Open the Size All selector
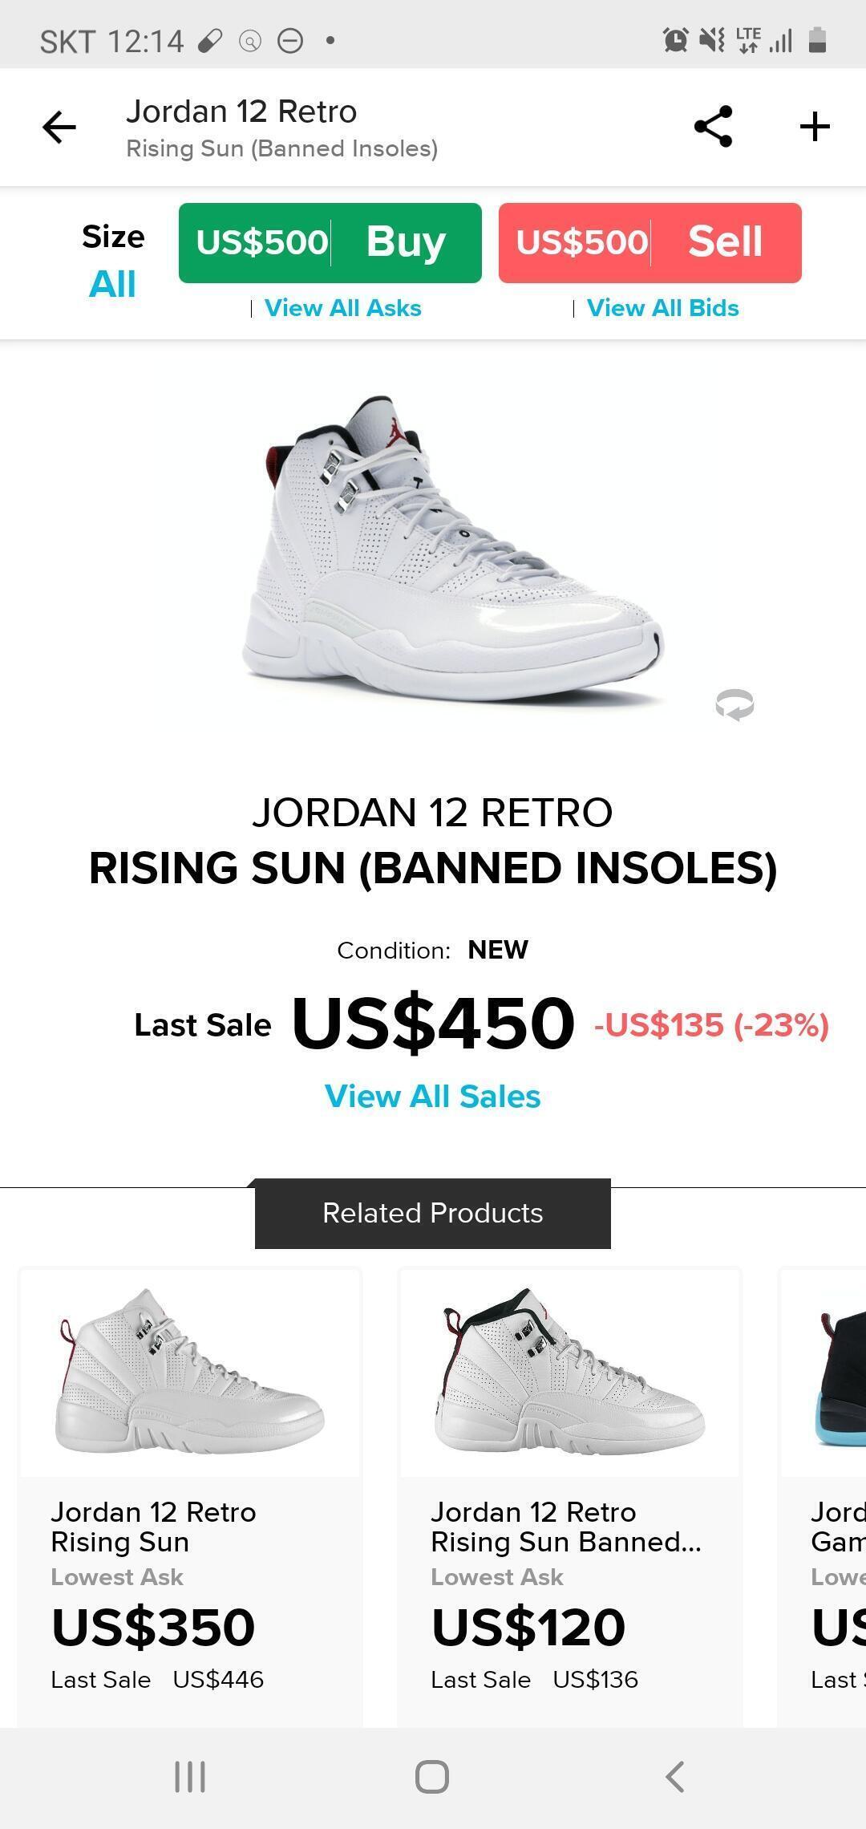Viewport: 866px width, 1829px height. point(113,262)
